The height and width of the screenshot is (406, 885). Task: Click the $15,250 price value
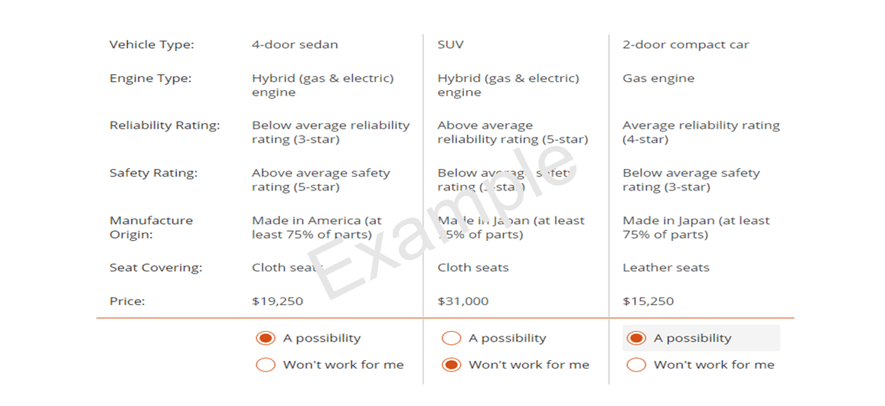coord(648,301)
